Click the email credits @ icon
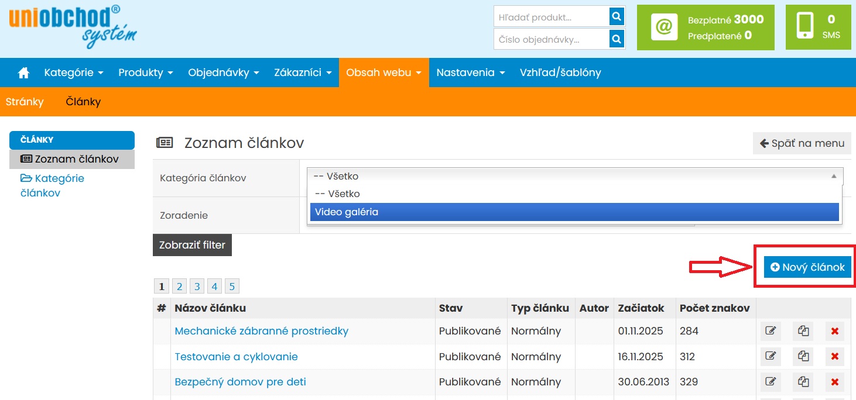856x400 pixels. point(664,27)
